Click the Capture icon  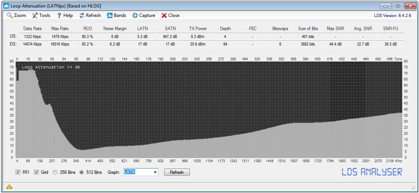click(x=135, y=15)
